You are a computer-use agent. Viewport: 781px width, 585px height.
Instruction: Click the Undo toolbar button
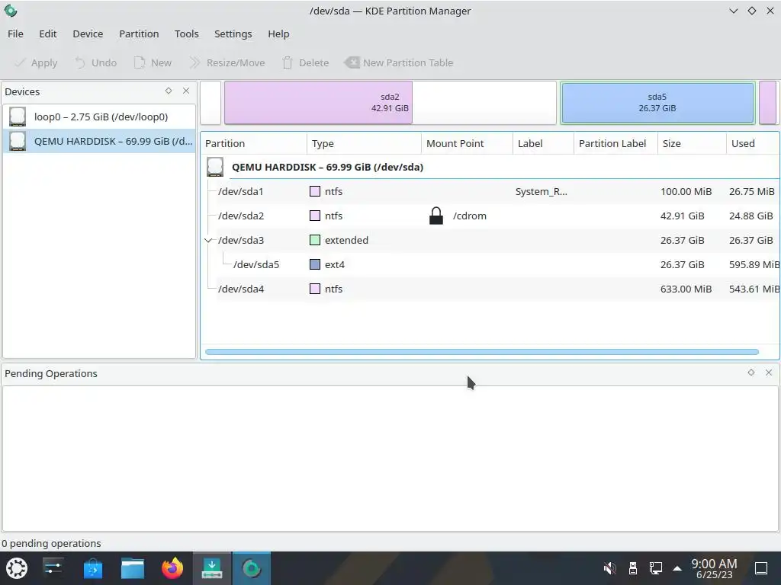click(95, 62)
